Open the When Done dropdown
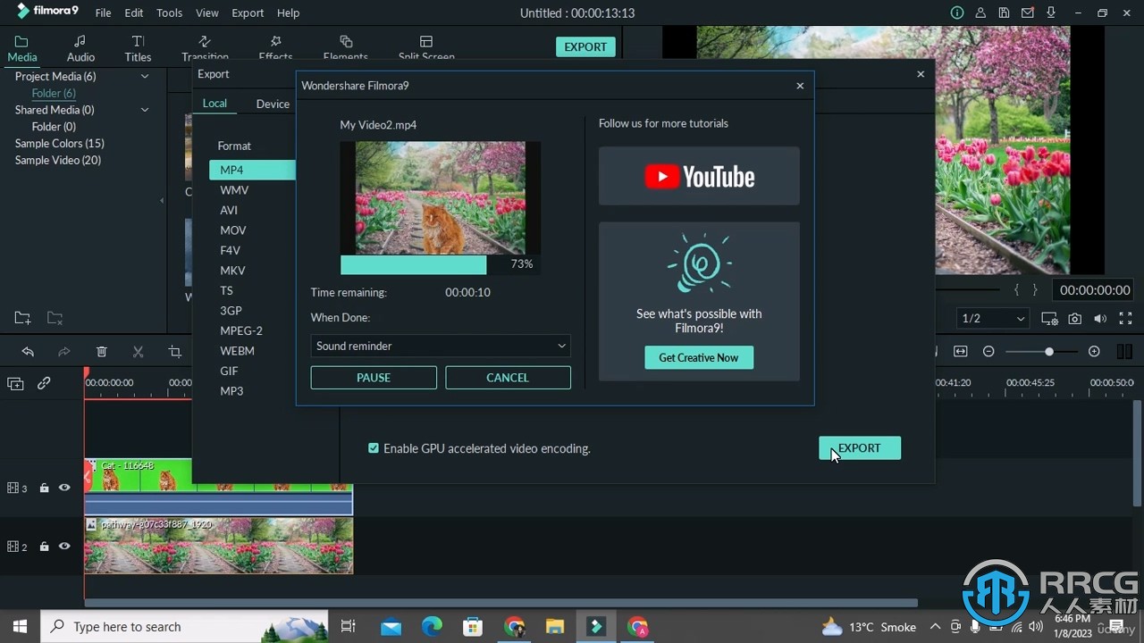1144x643 pixels. click(441, 346)
